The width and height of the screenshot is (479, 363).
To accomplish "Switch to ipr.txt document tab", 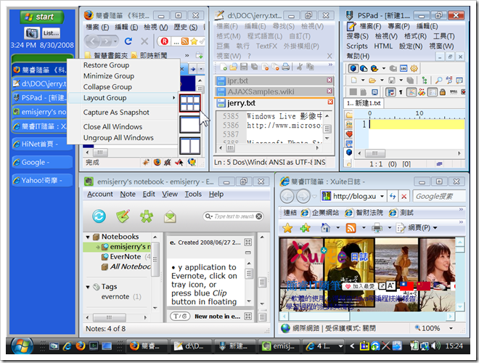I will coord(274,81).
